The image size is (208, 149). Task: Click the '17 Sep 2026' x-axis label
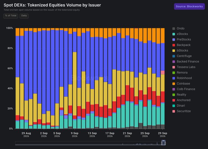coord(110,135)
